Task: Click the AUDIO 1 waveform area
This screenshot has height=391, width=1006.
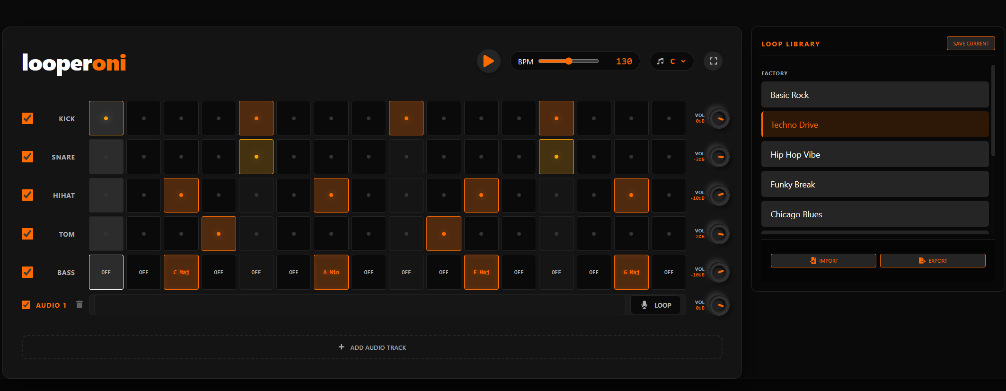Action: 360,305
